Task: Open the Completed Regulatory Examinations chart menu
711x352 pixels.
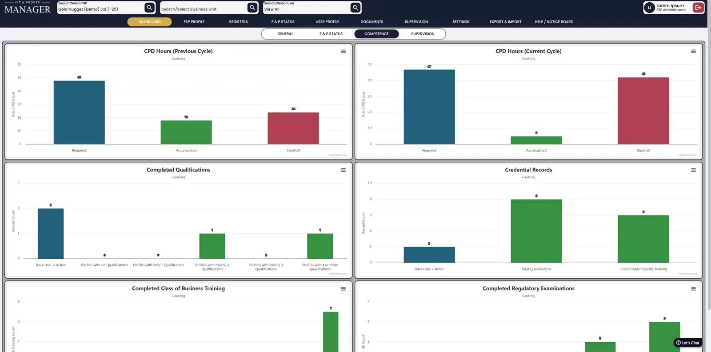Action: click(693, 289)
